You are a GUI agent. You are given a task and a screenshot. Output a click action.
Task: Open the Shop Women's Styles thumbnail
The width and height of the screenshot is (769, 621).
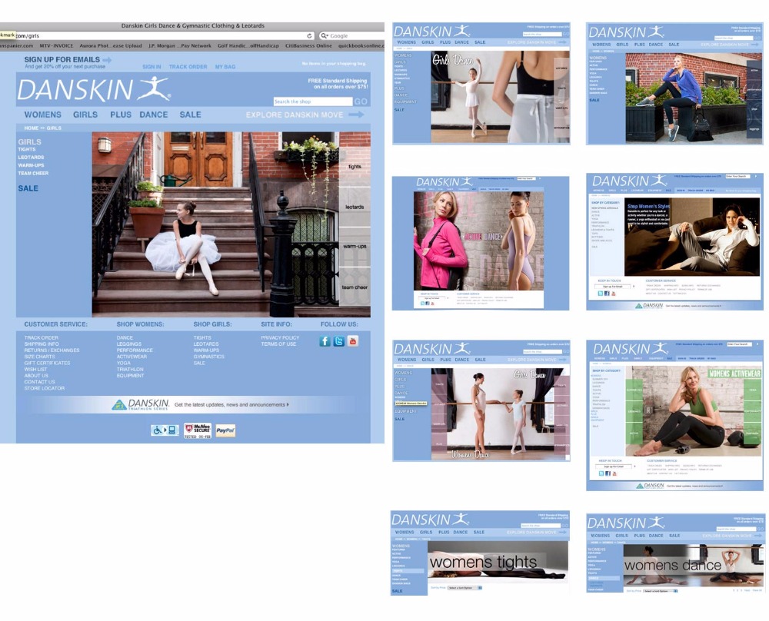[675, 241]
